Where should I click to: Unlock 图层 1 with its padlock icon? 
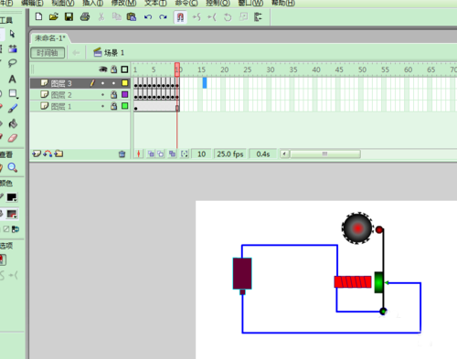click(114, 106)
